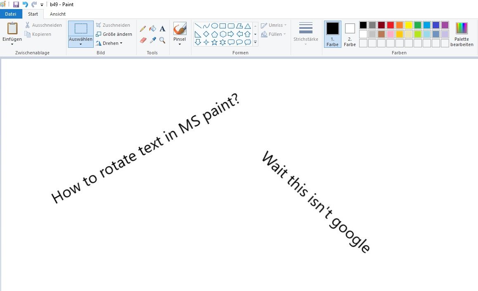Select the Eraser tool
Screen dimensions: 478x291
[x=143, y=40]
